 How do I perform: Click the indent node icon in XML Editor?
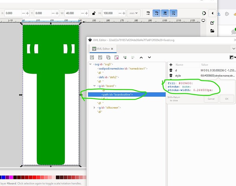(x=133, y=57)
